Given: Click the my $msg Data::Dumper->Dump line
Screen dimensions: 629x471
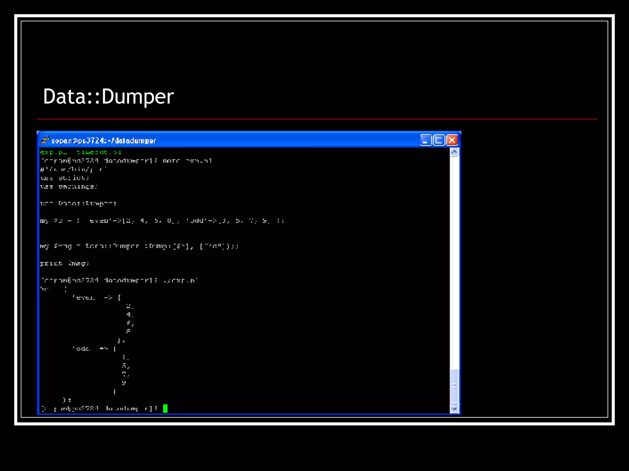Looking at the screenshot, I should coord(139,246).
